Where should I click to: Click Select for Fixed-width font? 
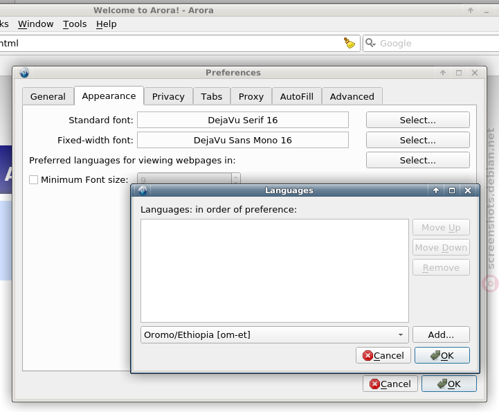pos(418,140)
